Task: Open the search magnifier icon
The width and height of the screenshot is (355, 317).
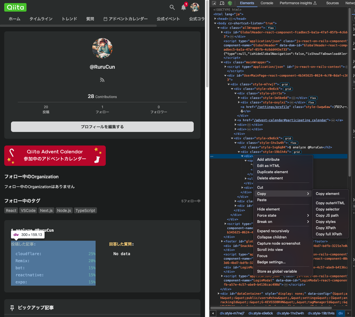Action: point(172,7)
